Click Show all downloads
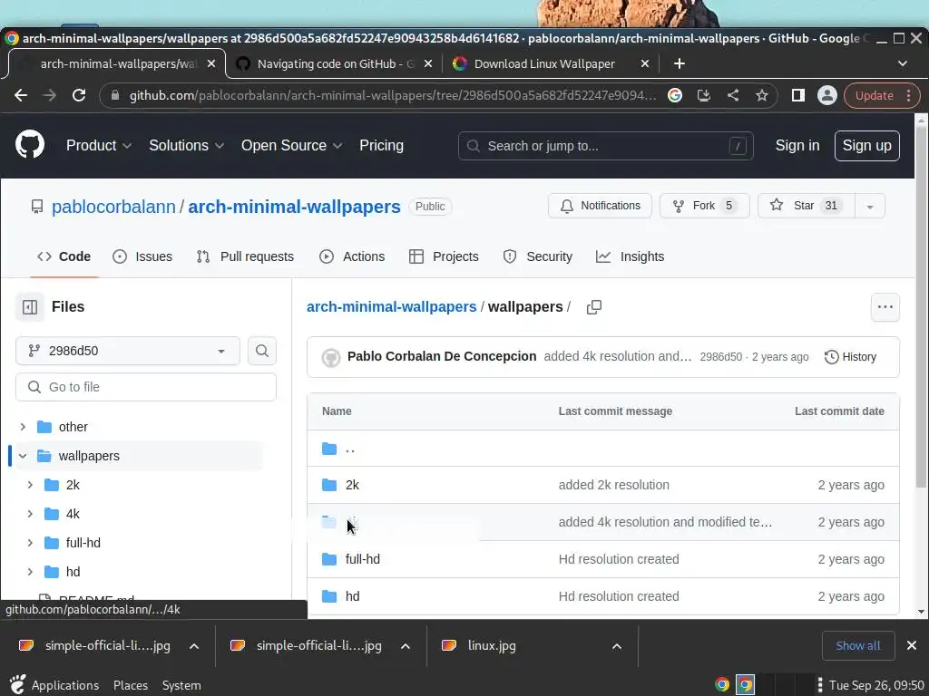Image resolution: width=929 pixels, height=696 pixels. (857, 645)
